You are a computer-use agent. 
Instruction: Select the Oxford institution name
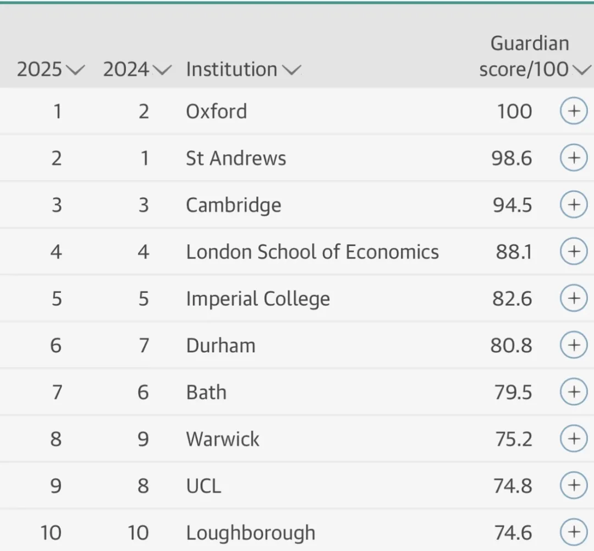click(216, 112)
